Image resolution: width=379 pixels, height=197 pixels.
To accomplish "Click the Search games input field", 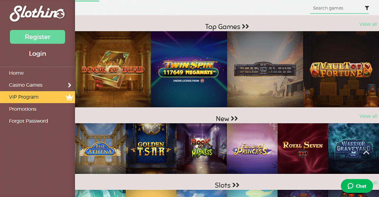I will [337, 8].
